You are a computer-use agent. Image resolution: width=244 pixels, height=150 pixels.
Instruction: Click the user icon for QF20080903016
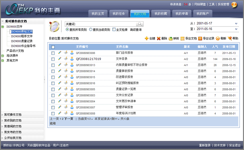tap(72, 83)
